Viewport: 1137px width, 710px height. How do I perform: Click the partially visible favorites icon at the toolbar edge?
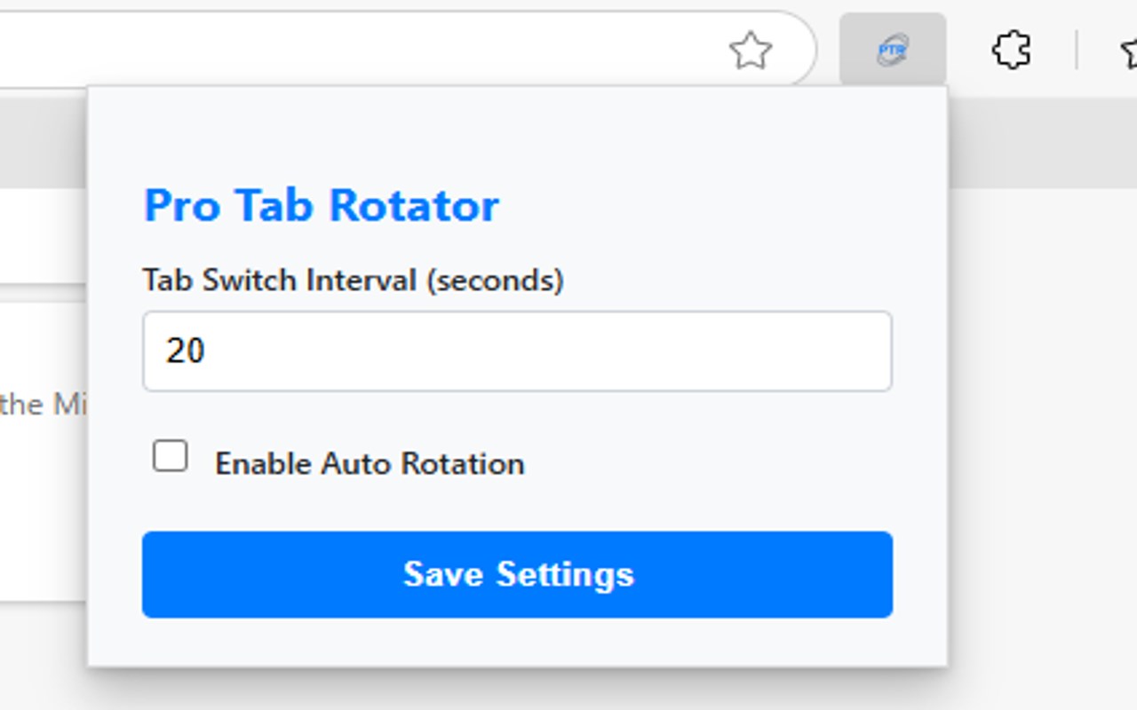[1129, 51]
